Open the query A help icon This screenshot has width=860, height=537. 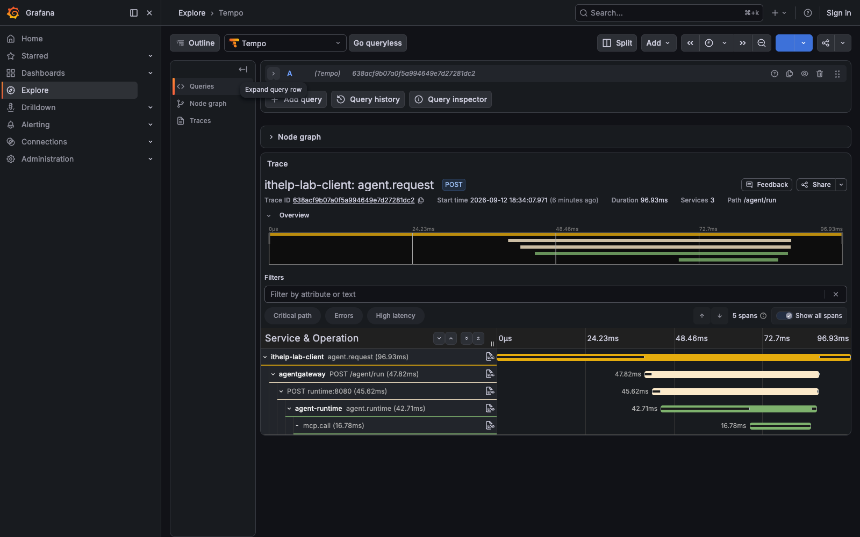pos(775,74)
